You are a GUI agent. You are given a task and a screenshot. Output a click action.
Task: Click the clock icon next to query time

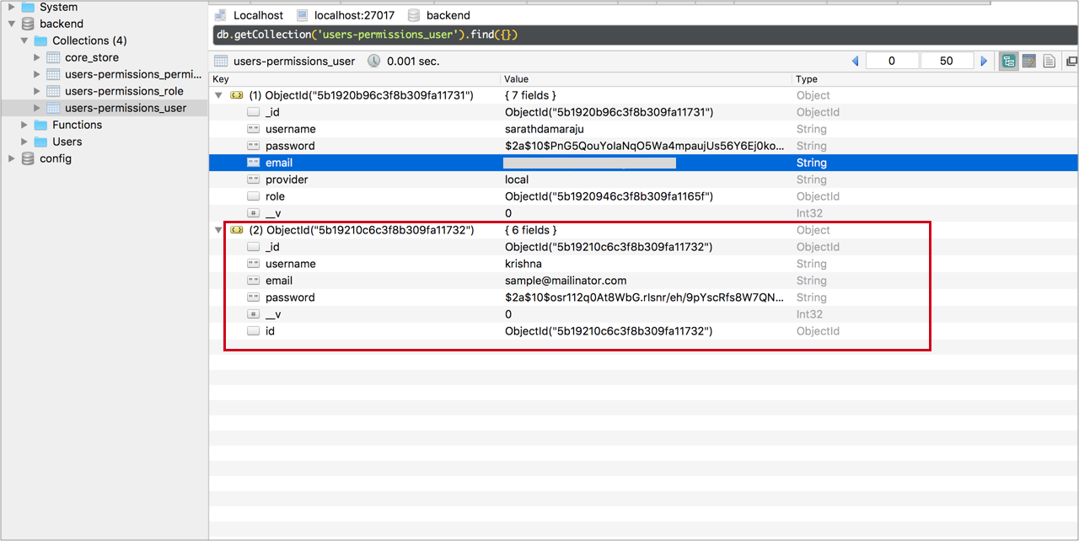373,61
